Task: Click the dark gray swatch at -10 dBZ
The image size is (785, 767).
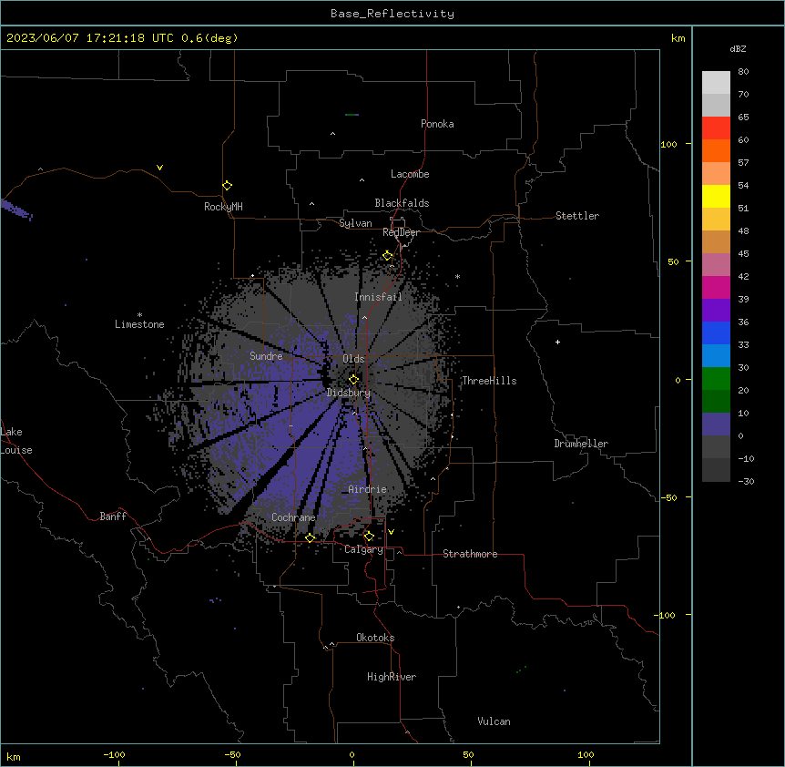Action: (x=716, y=470)
